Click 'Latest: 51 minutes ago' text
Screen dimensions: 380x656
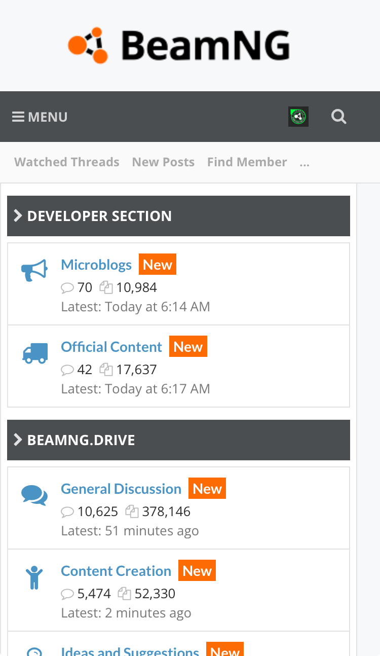pos(130,531)
